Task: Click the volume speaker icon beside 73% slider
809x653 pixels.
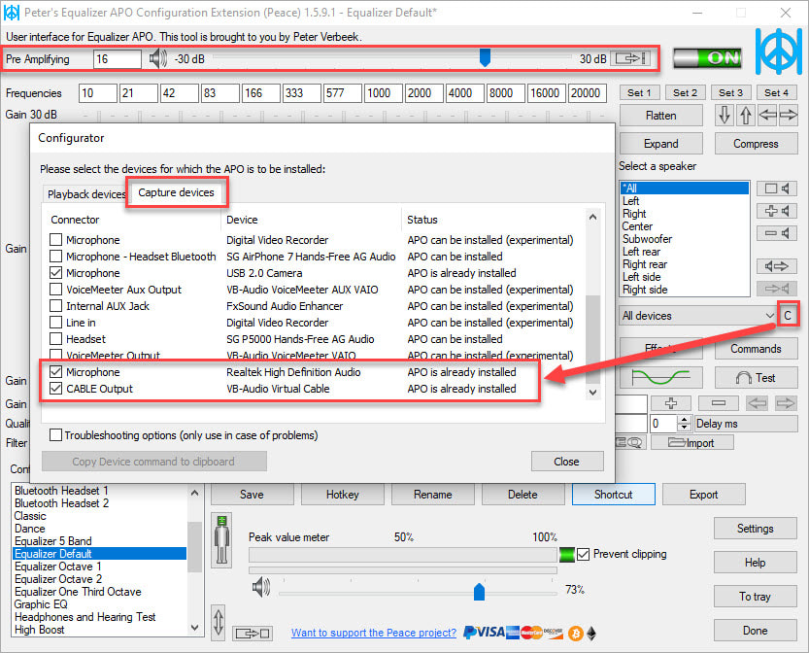Action: pyautogui.click(x=261, y=588)
